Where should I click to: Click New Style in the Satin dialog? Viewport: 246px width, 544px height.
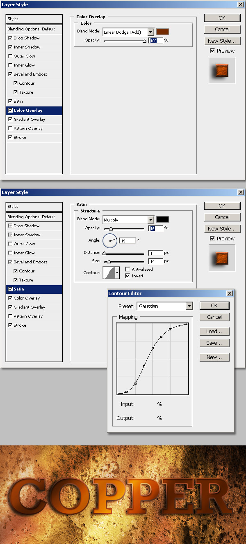pyautogui.click(x=222, y=228)
